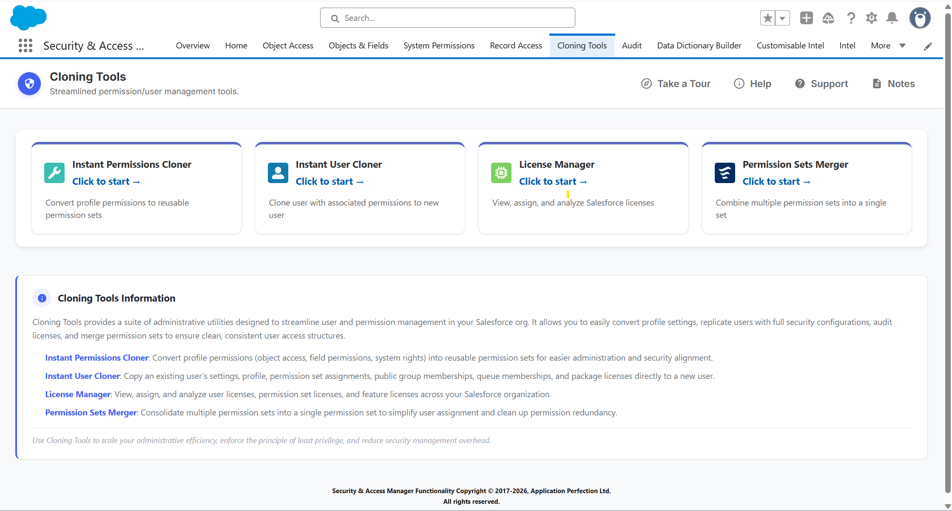952x511 pixels.
Task: Click the License Manager chip icon
Action: [x=501, y=173]
